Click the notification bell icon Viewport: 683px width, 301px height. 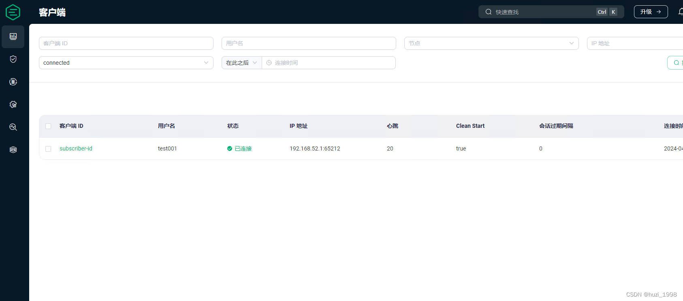[x=681, y=12]
